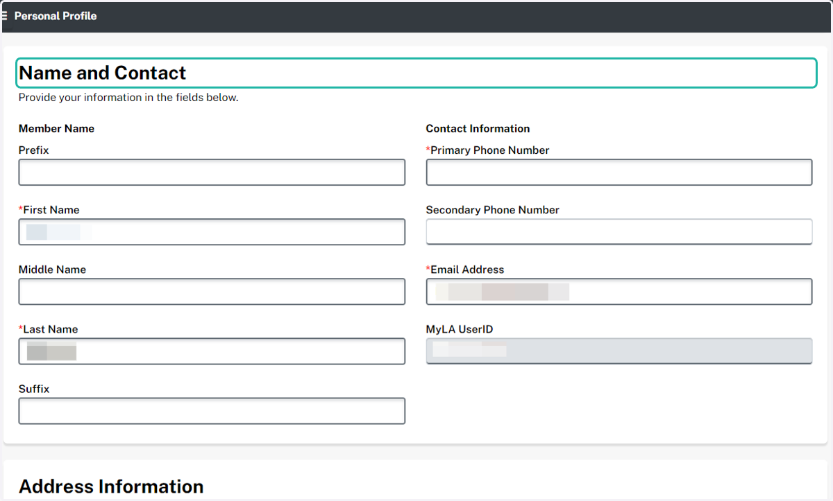Click the First Name label
This screenshot has height=501, width=833.
click(49, 210)
